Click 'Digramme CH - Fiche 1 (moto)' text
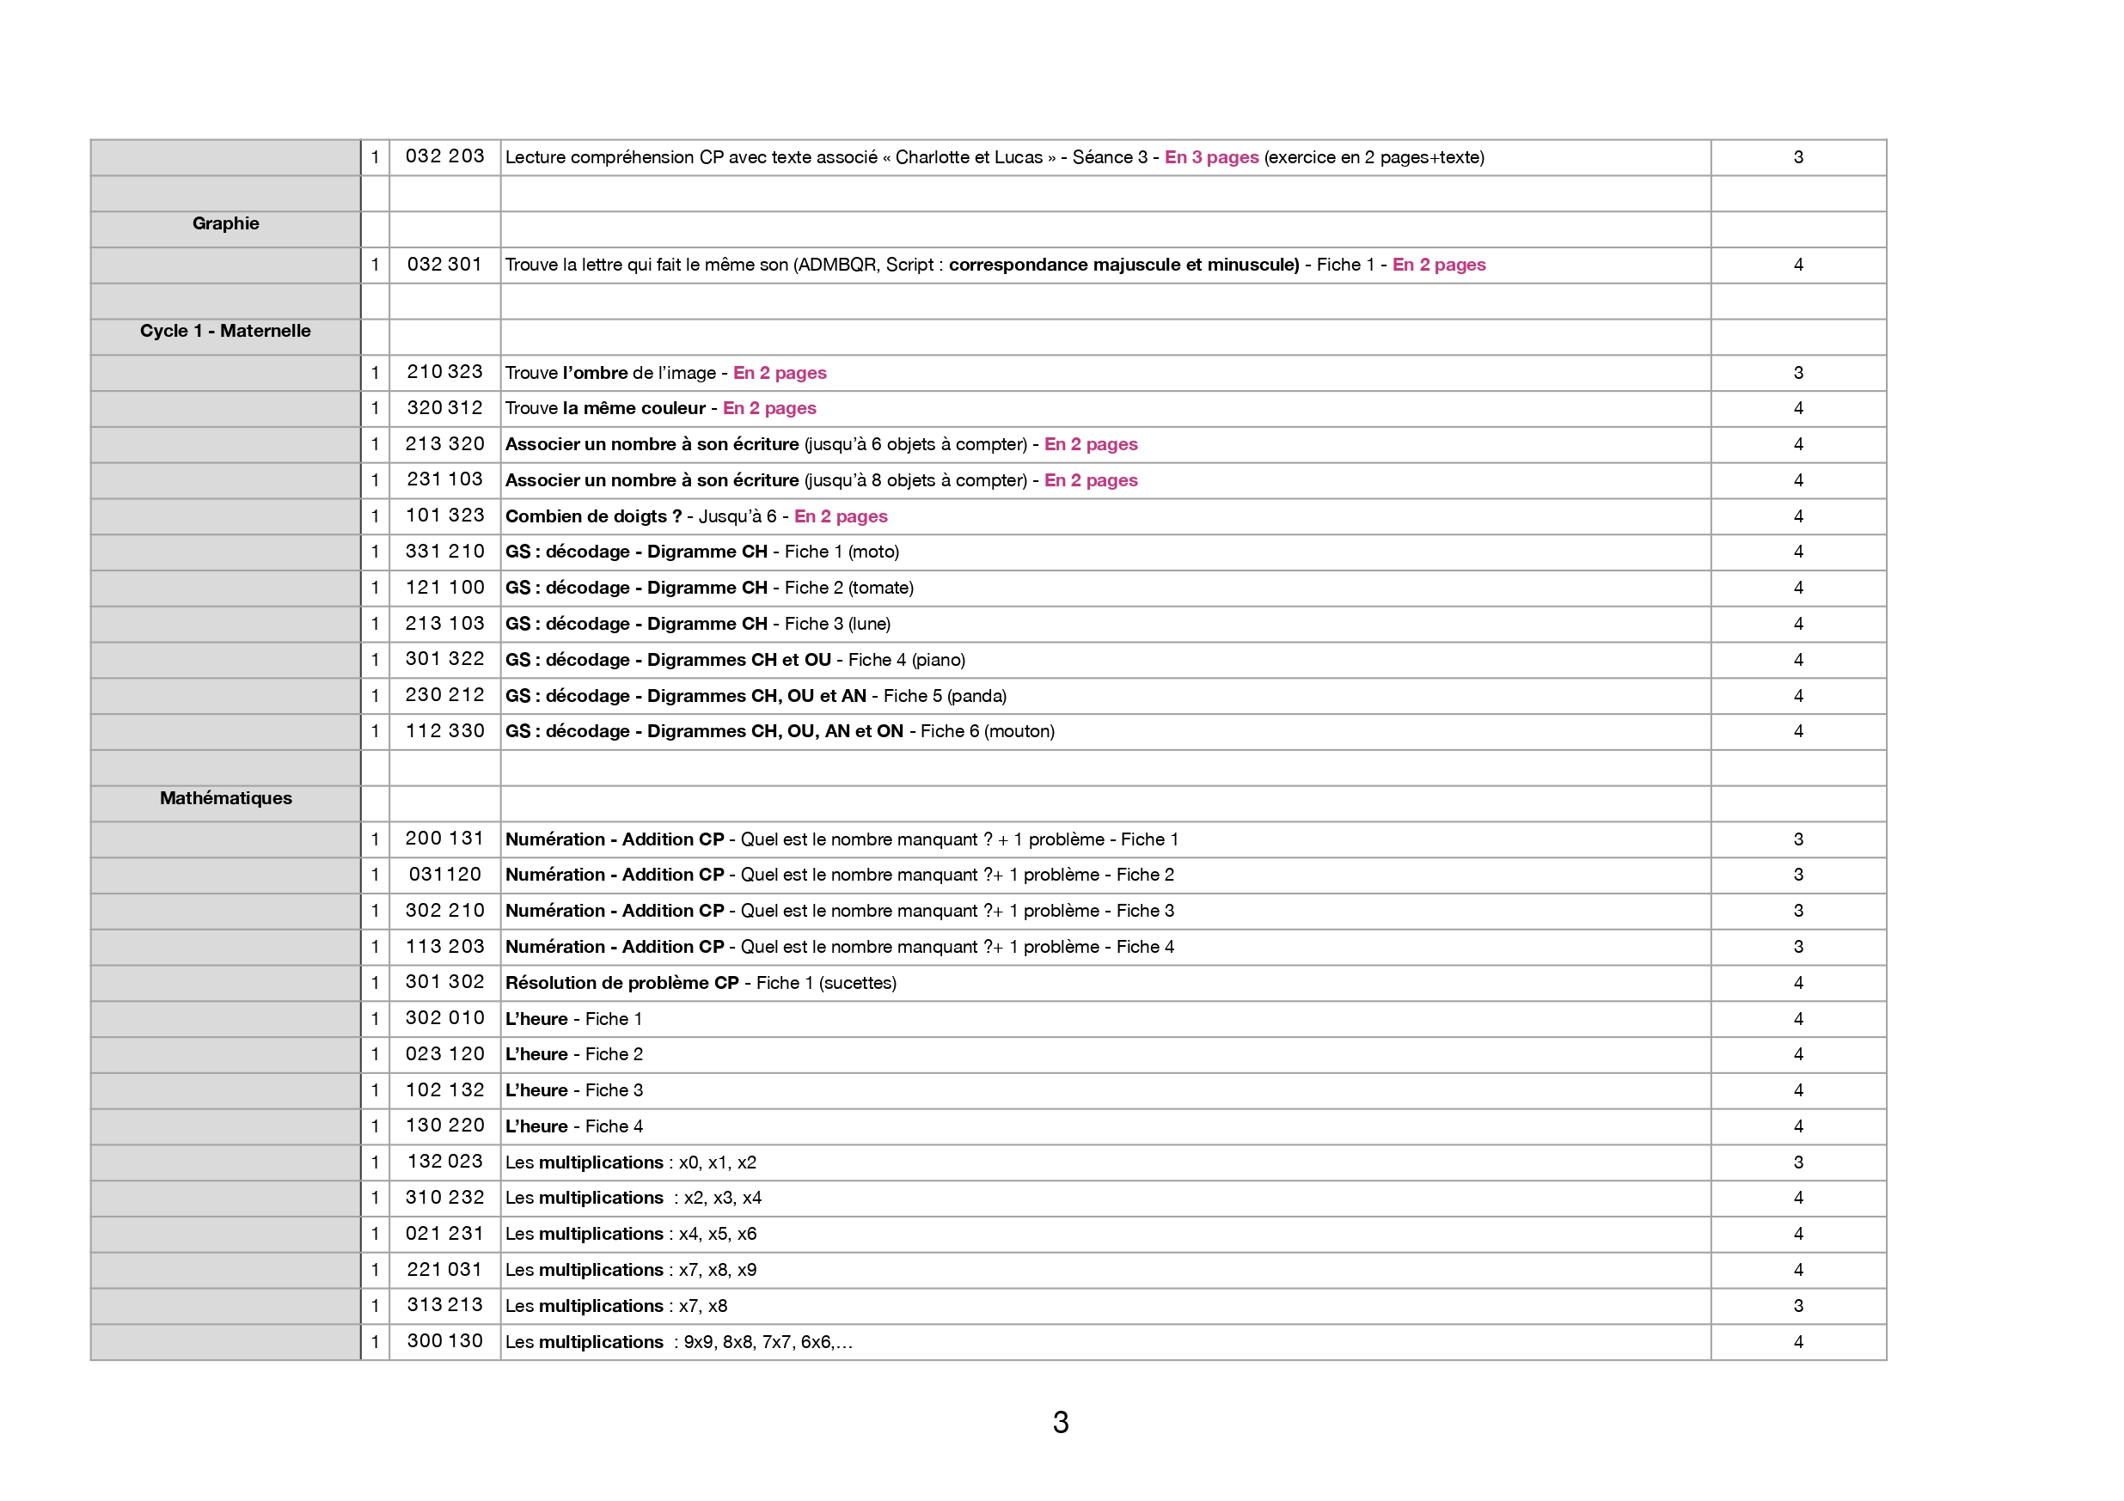This screenshot has height=1501, width=2124. [x=773, y=552]
